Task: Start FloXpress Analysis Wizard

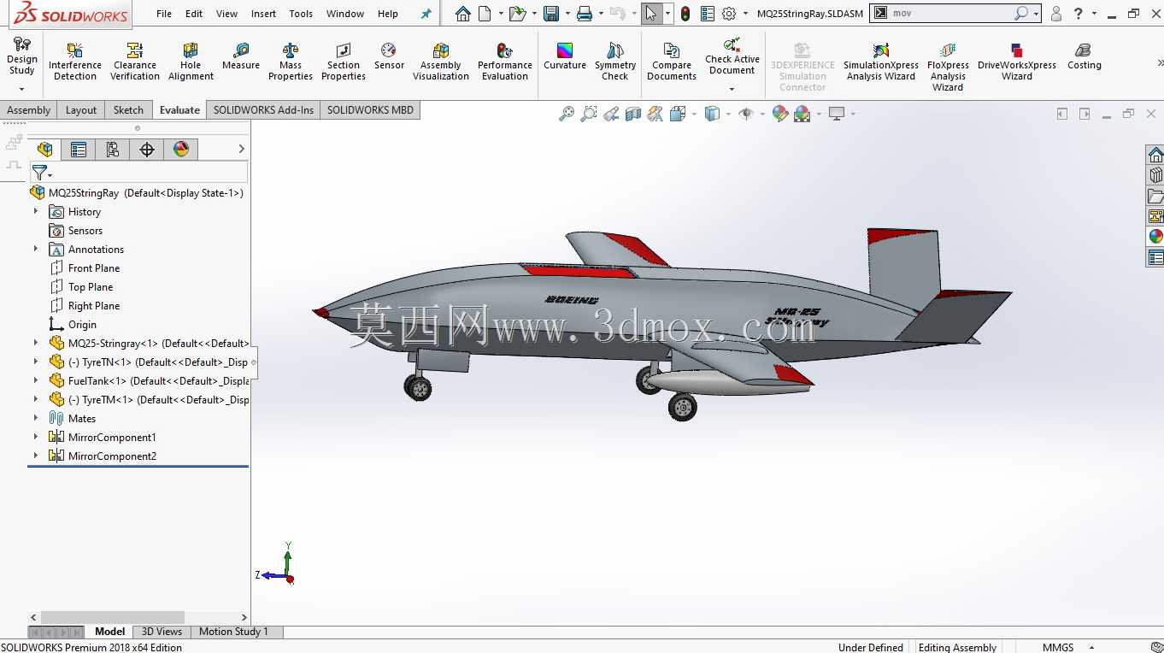Action: click(x=948, y=67)
